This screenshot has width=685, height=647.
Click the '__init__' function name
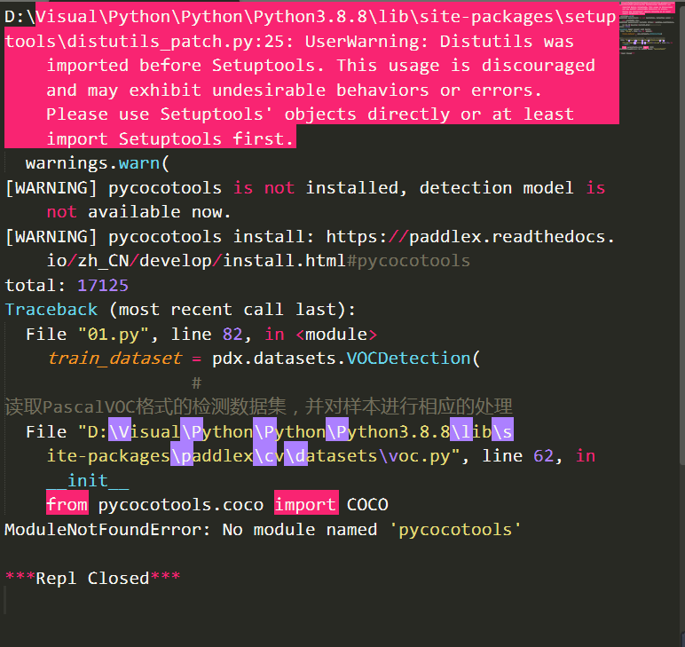click(x=88, y=480)
